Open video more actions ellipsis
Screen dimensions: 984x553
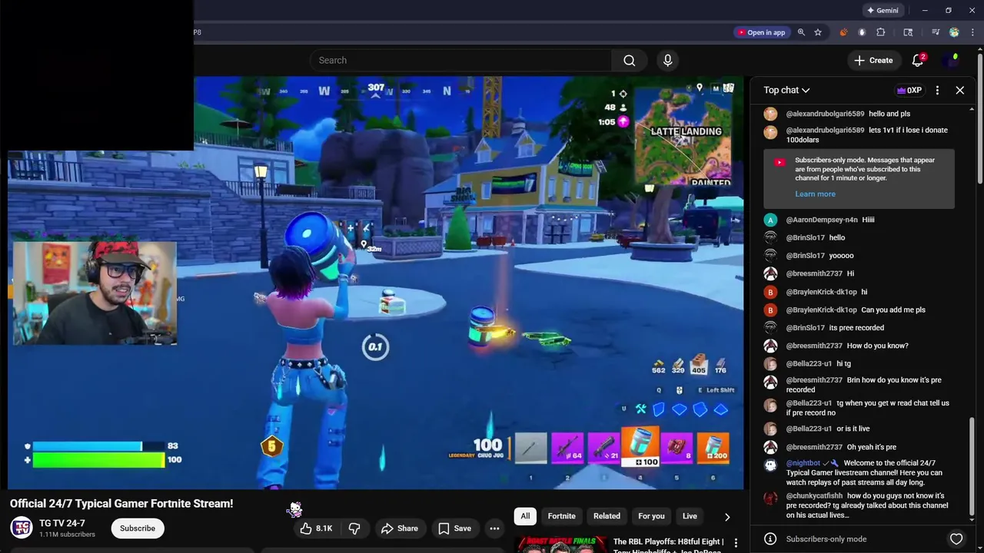(494, 528)
